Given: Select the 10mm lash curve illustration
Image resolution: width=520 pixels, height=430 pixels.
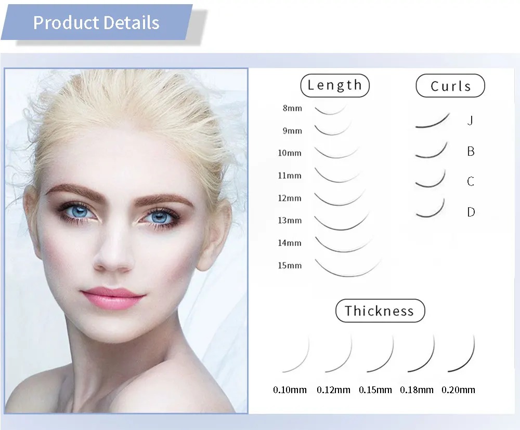Looking at the screenshot, I should click(x=336, y=152).
